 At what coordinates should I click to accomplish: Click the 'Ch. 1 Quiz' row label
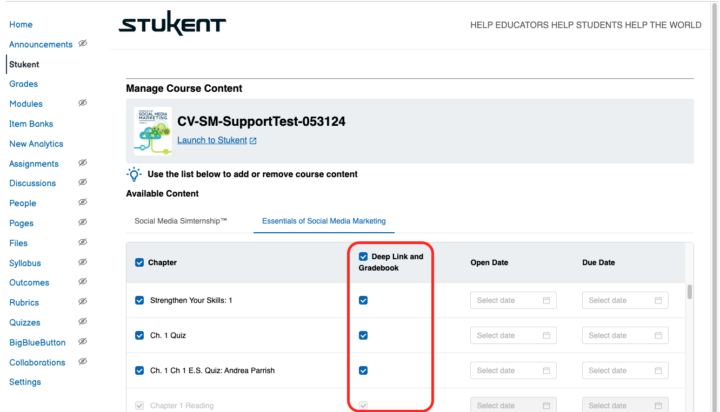click(168, 335)
